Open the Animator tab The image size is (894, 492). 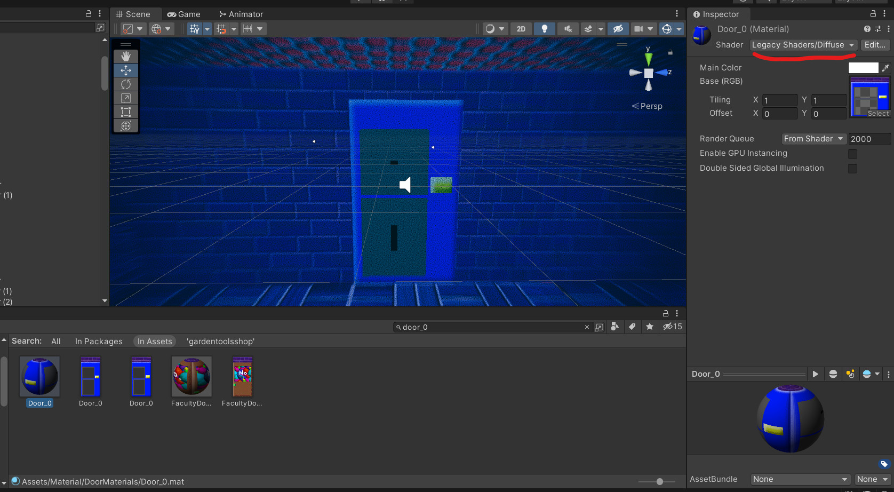241,14
